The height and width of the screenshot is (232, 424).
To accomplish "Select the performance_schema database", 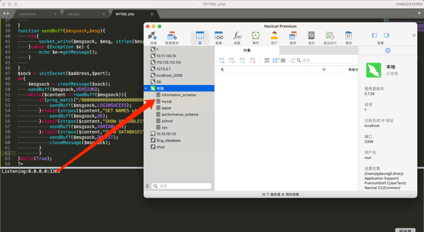I will tap(179, 114).
